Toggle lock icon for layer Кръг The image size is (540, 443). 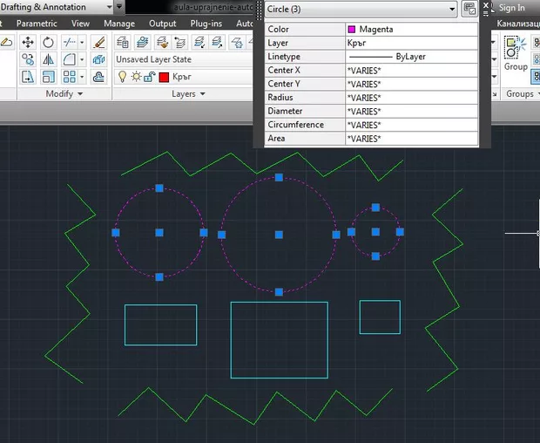(x=150, y=77)
